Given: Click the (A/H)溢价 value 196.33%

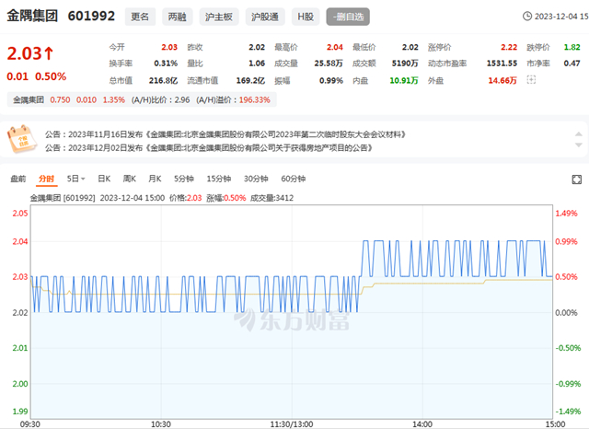Looking at the screenshot, I should coord(254,100).
